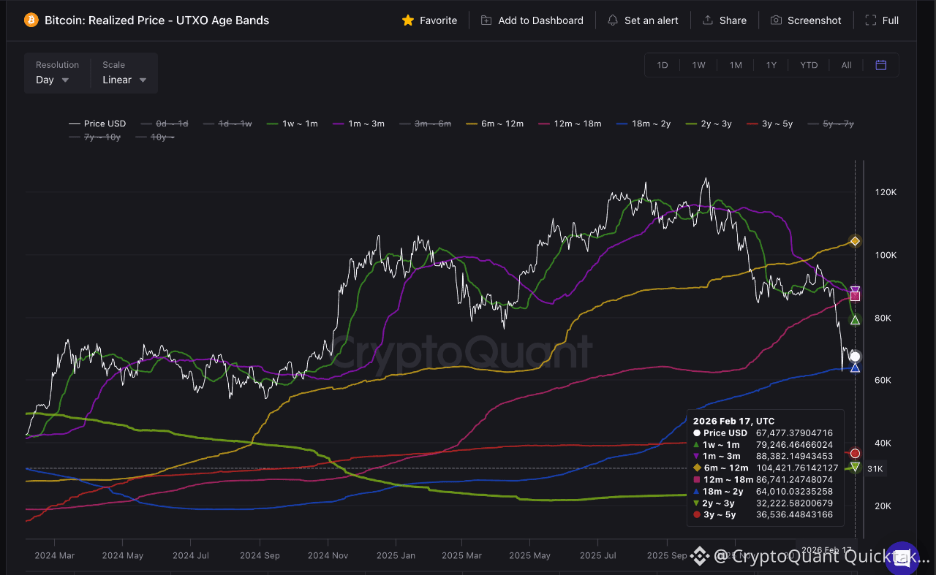
Task: Click the Favorite star icon
Action: [408, 20]
